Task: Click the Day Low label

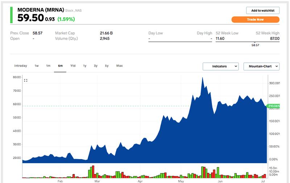Action: tap(156, 33)
